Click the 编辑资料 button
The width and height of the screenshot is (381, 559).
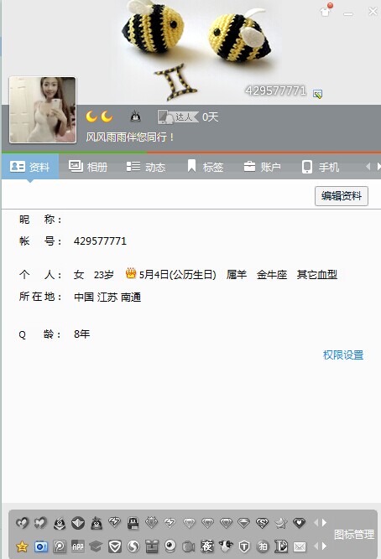342,196
